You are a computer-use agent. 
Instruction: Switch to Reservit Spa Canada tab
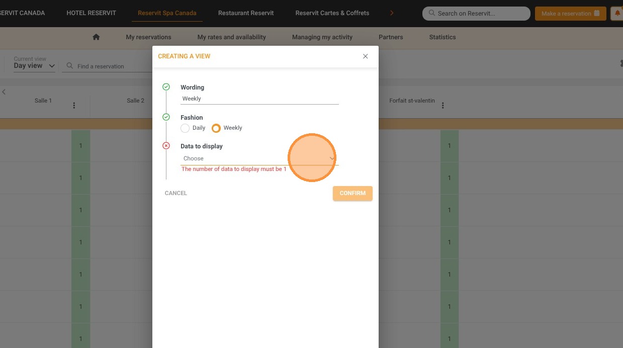click(x=167, y=13)
